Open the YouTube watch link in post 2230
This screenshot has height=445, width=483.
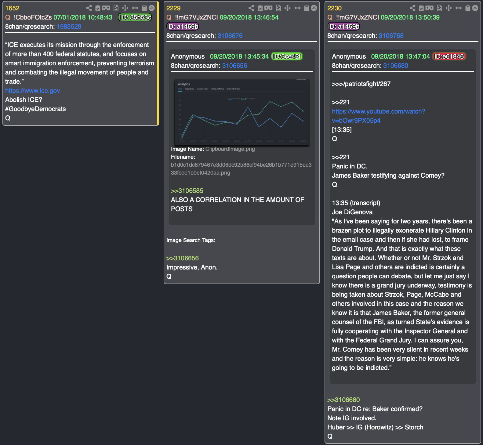(x=379, y=116)
